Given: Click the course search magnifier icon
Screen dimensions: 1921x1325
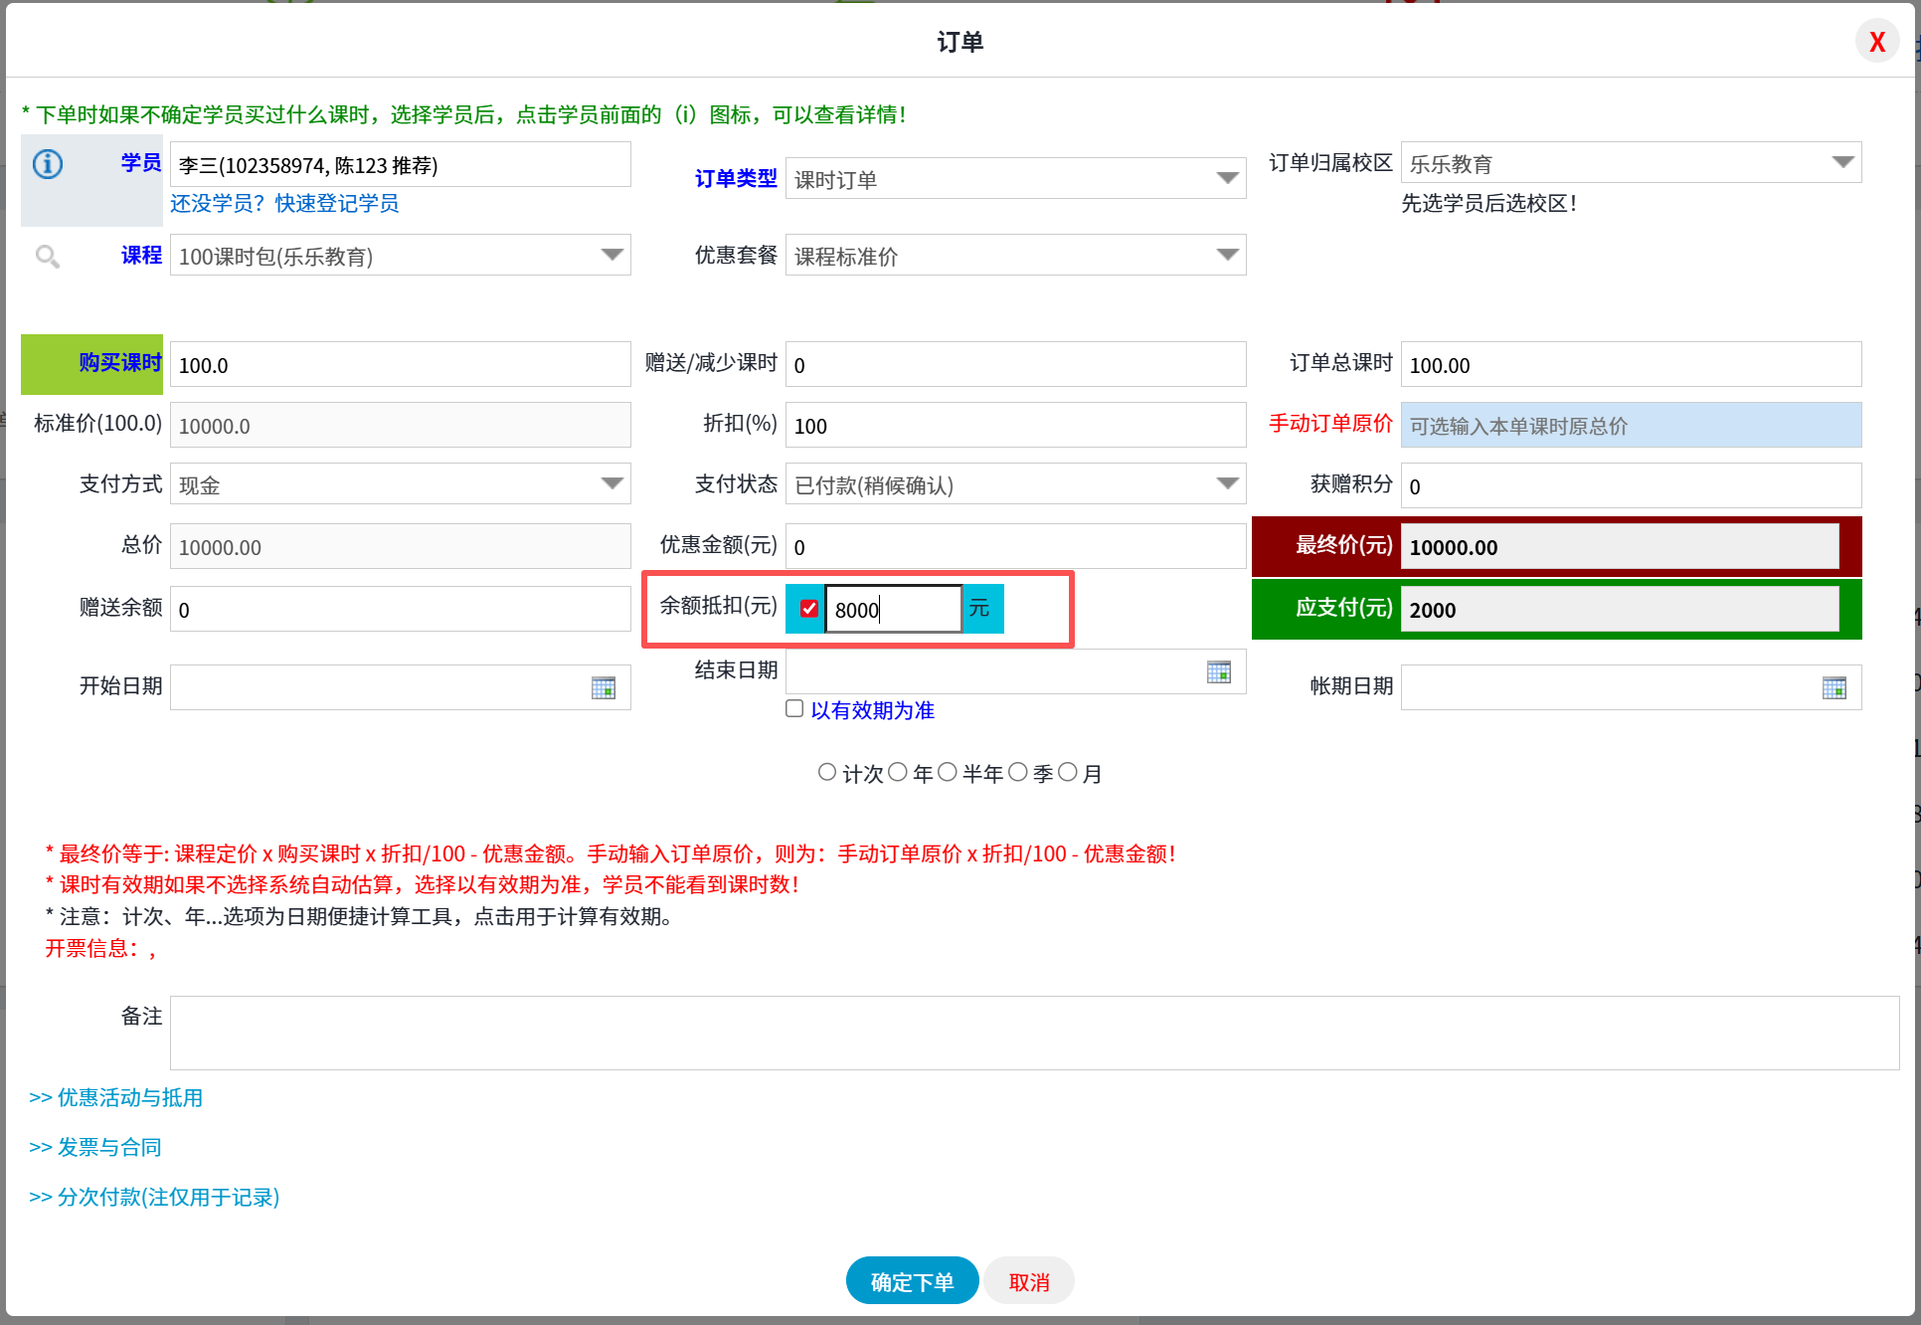Looking at the screenshot, I should [47, 256].
